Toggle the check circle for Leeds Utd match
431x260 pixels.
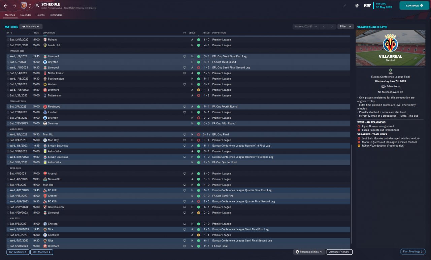pos(8,45)
